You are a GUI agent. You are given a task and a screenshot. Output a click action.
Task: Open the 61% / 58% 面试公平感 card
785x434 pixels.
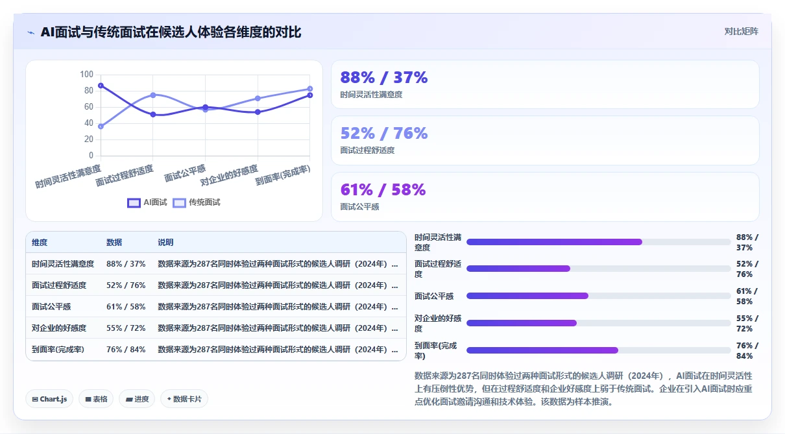tap(545, 197)
